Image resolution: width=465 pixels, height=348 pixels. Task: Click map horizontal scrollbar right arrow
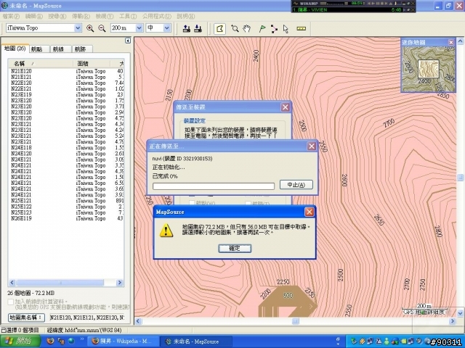point(453,321)
